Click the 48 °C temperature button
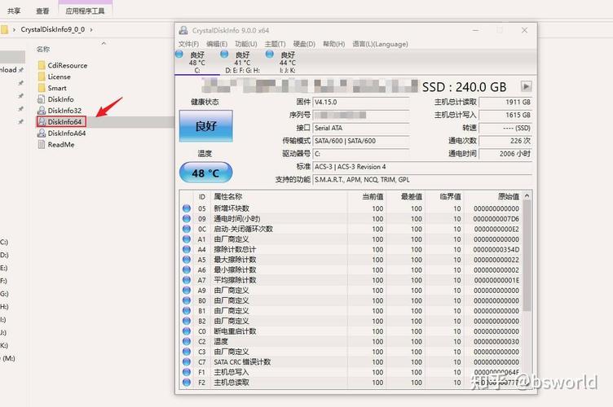This screenshot has height=407, width=613. pos(206,173)
